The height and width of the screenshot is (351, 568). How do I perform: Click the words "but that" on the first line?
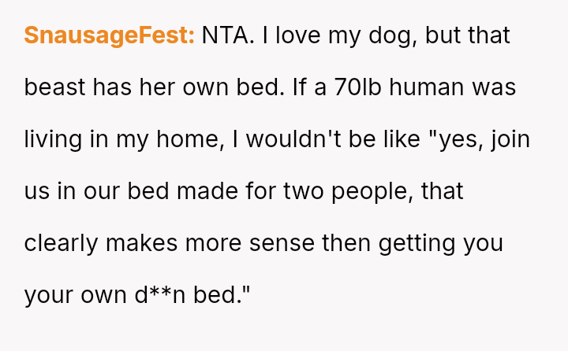coord(468,35)
